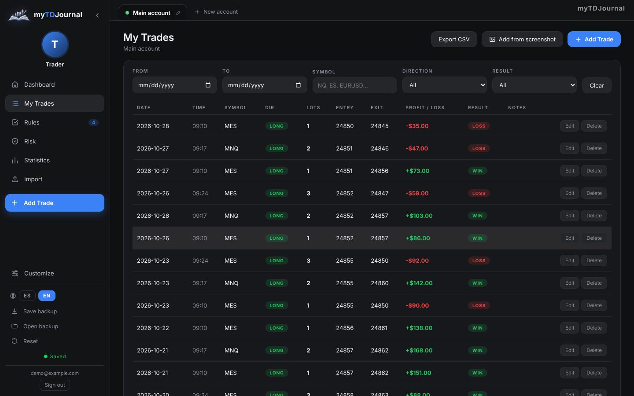Open the Statistics page
Screen dimensions: 634x396
pyautogui.click(x=55, y=160)
